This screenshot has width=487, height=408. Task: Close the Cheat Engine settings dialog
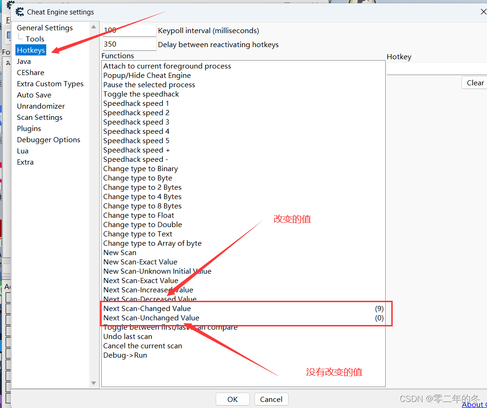point(483,12)
